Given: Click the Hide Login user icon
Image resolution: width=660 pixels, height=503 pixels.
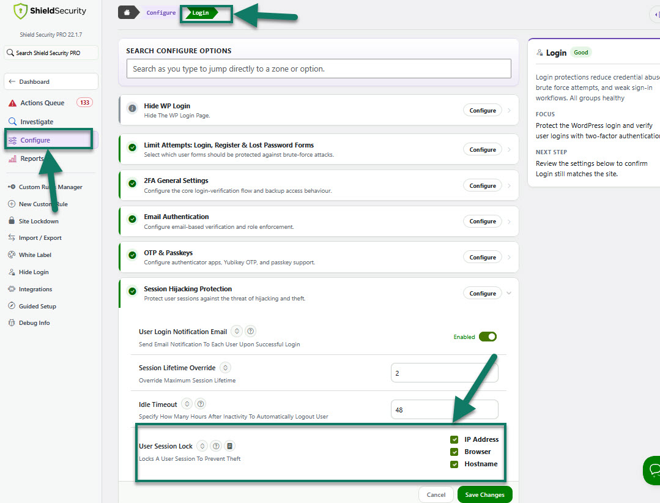Looking at the screenshot, I should point(12,272).
